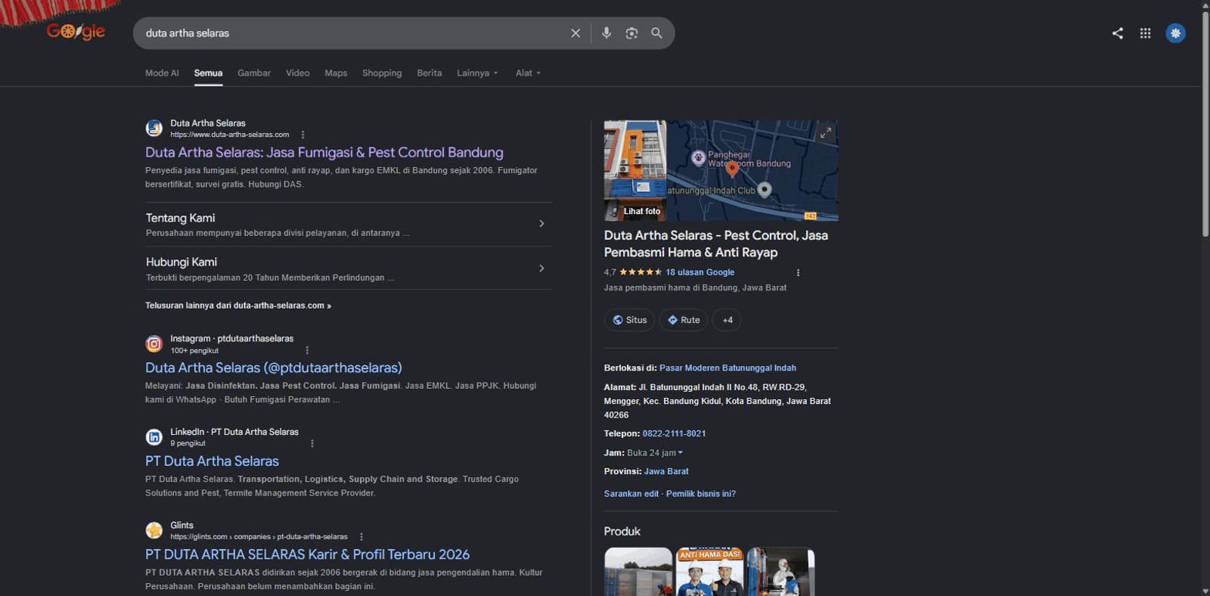Open the Duta Artha Selaras site favicon

pos(154,129)
